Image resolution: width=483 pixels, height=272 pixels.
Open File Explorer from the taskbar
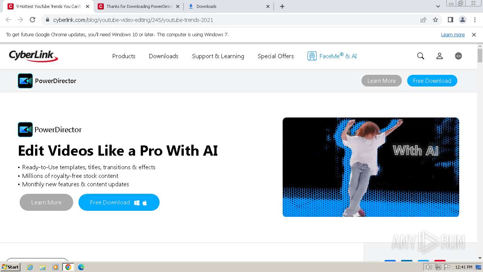(x=43, y=267)
